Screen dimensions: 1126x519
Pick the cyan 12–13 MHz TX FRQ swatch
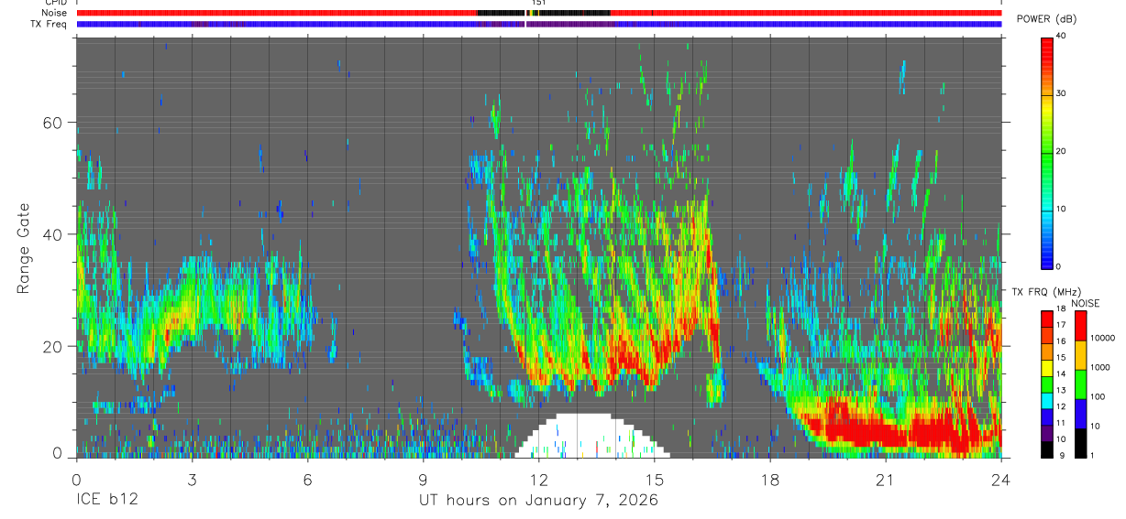1047,400
